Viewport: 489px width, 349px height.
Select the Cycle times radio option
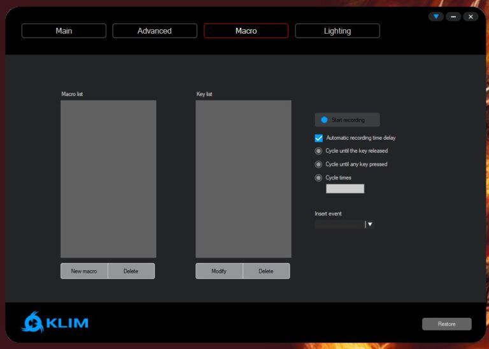coord(319,178)
